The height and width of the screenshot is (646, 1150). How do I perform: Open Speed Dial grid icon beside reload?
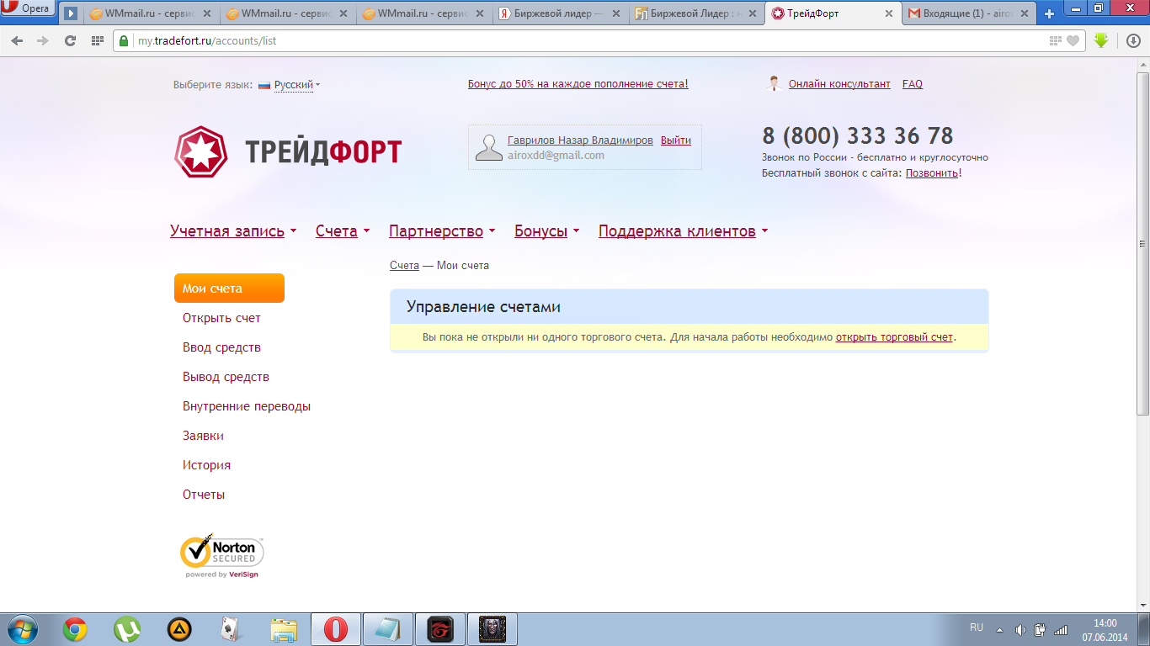point(97,40)
